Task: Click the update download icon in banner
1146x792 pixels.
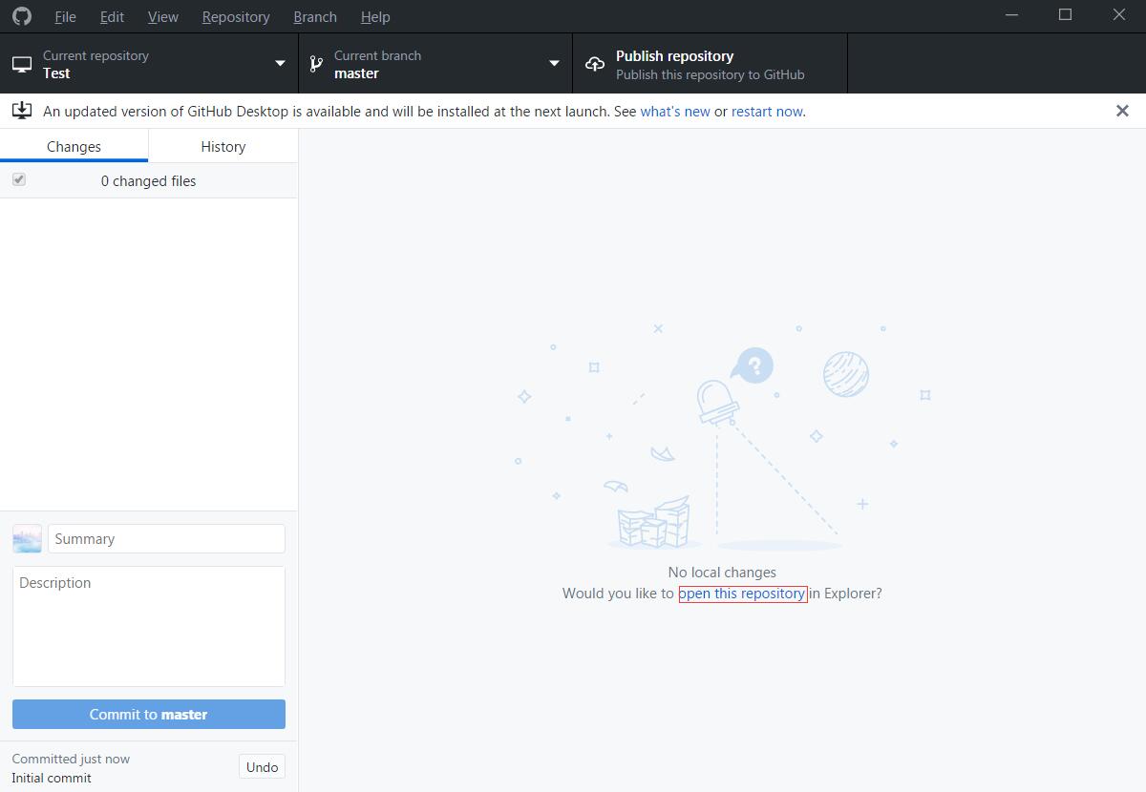Action: point(21,111)
